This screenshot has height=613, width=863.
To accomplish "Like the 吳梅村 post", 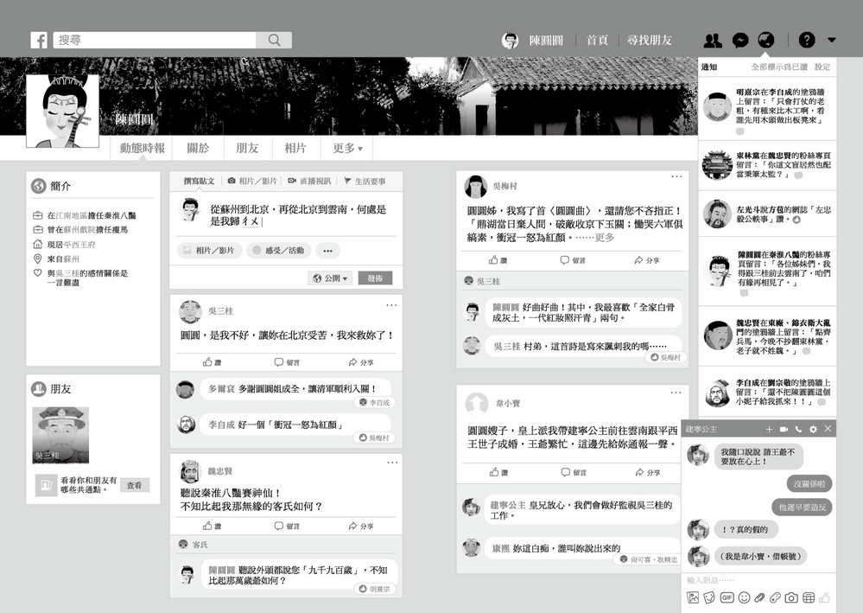I will click(498, 260).
